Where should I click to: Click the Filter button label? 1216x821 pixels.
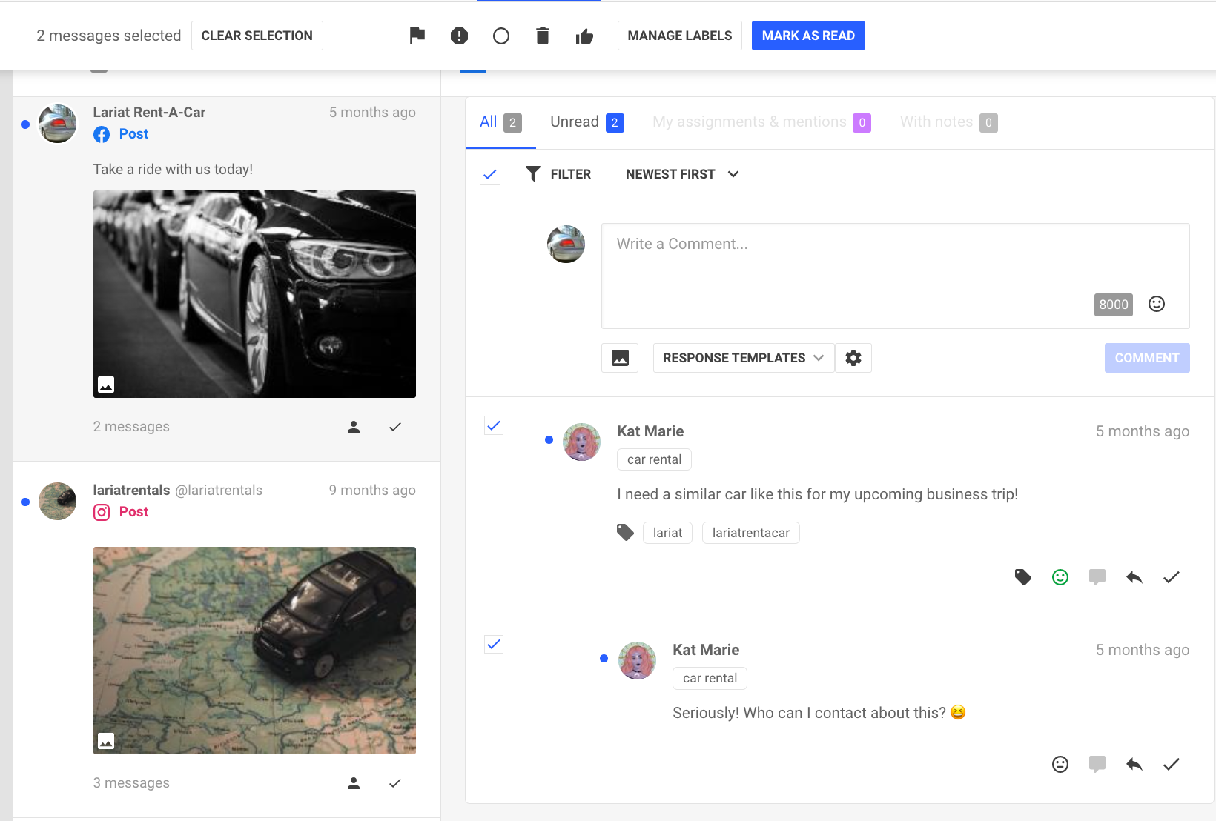pos(571,174)
